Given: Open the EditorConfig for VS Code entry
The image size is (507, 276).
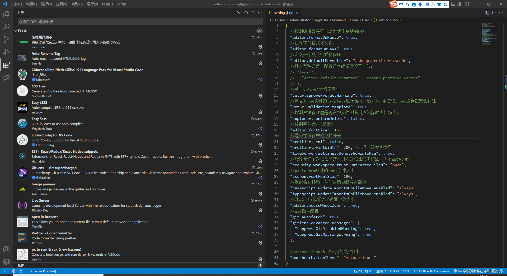Looking at the screenshot, I should pyautogui.click(x=139, y=140).
